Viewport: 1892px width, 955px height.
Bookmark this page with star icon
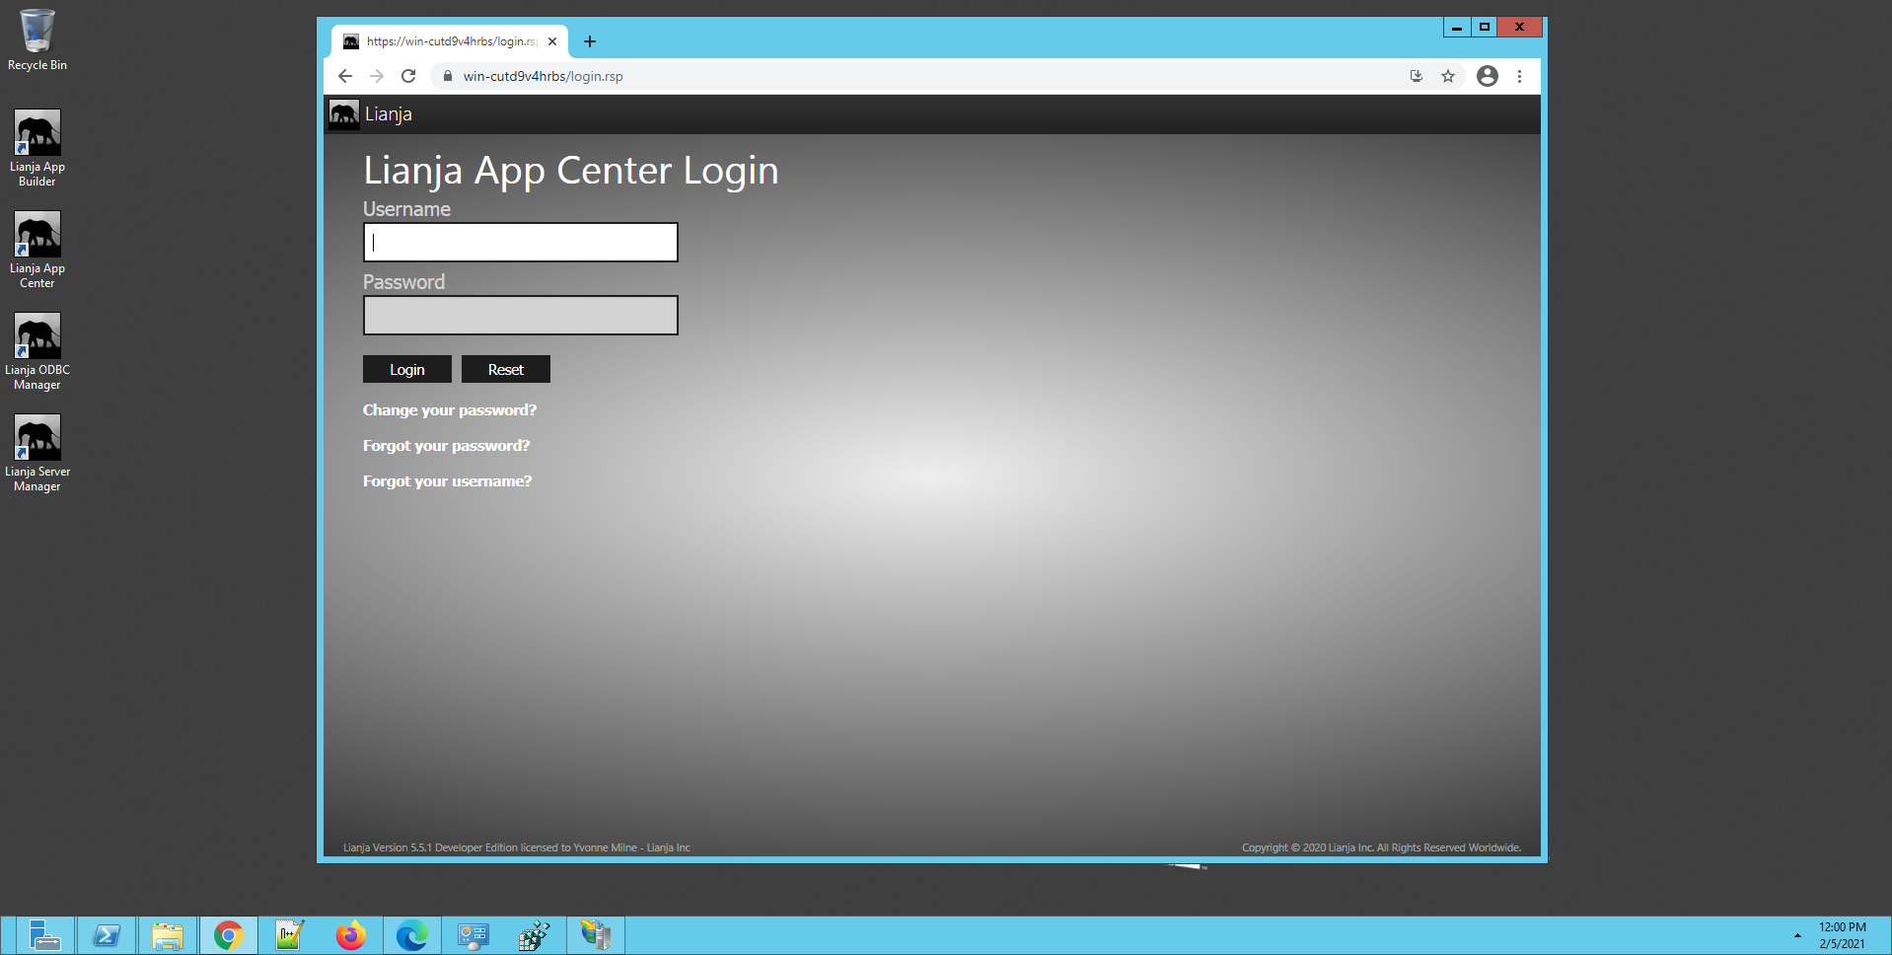coord(1447,76)
